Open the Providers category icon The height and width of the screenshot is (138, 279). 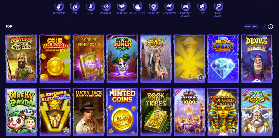(59, 6)
